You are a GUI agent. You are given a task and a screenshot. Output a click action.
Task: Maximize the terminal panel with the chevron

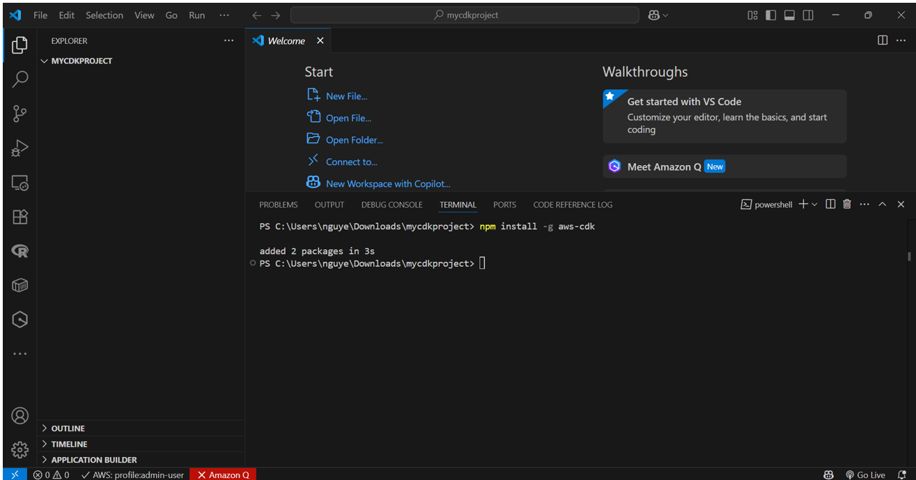click(x=882, y=203)
